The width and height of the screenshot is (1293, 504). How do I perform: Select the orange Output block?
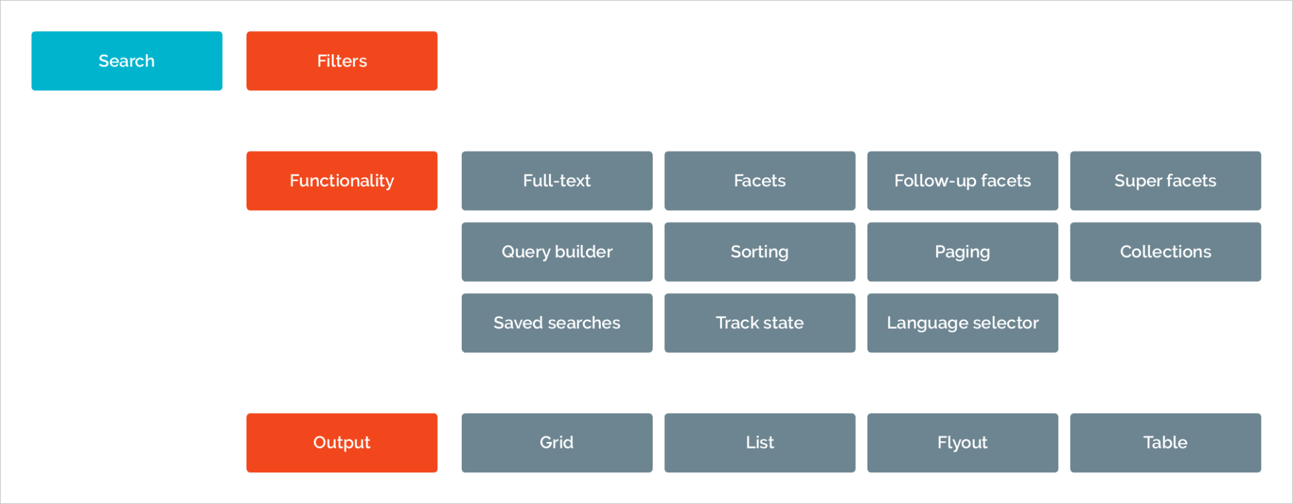point(342,443)
